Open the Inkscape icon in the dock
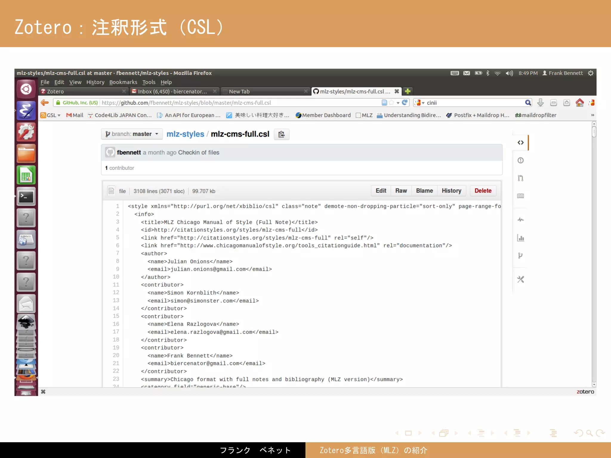The width and height of the screenshot is (611, 458). click(26, 322)
